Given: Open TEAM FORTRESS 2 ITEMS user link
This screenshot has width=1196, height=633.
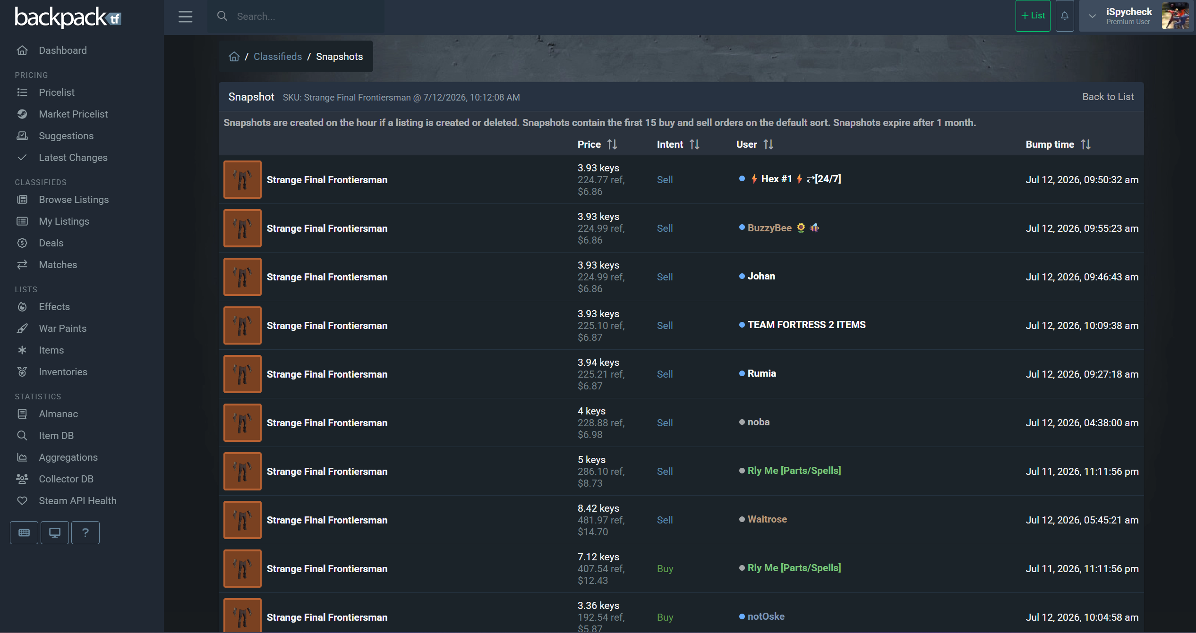Looking at the screenshot, I should click(807, 325).
